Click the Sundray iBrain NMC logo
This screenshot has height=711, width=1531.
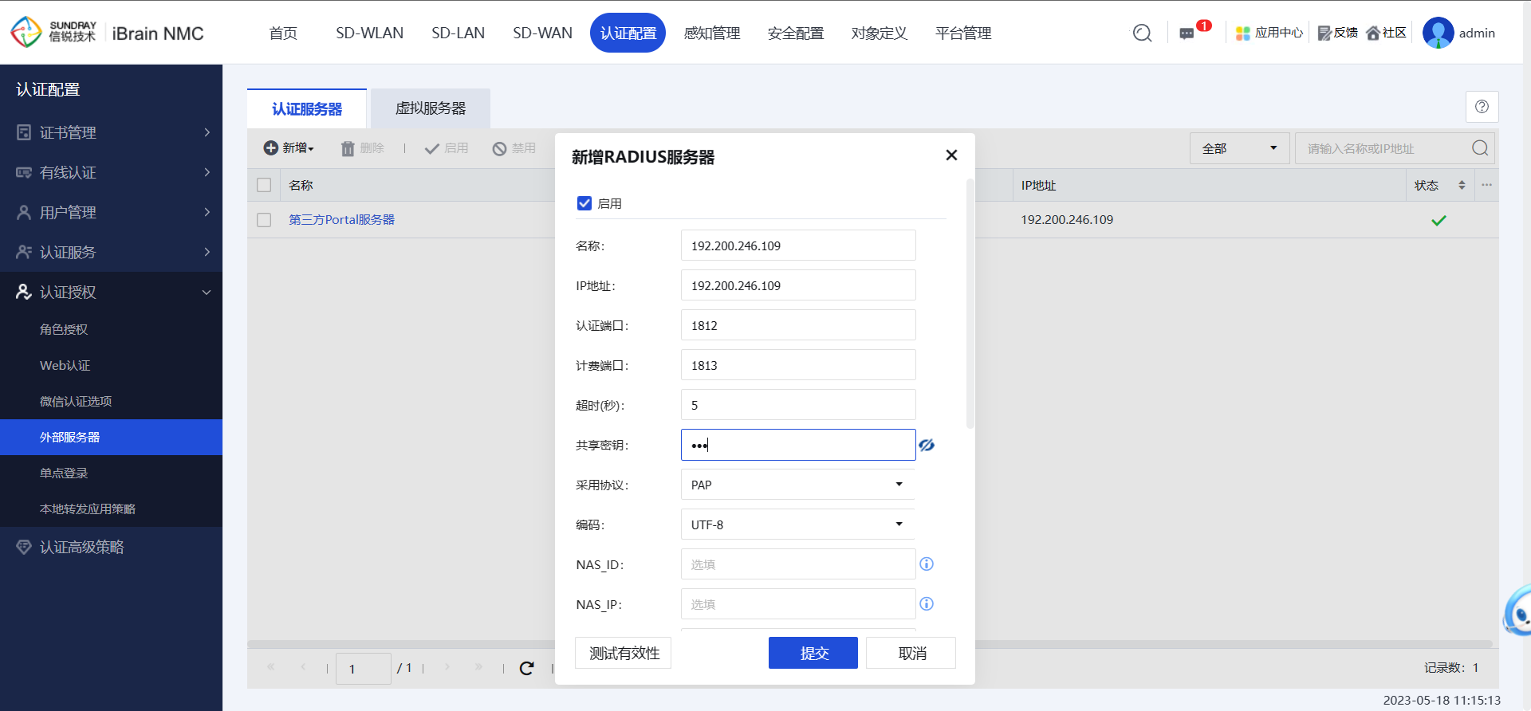tap(107, 33)
